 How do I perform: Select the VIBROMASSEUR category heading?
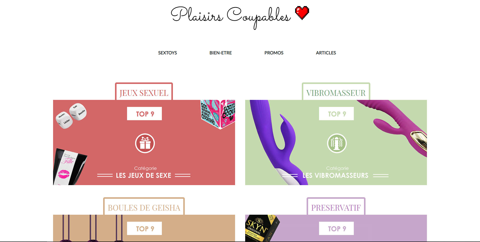click(x=336, y=93)
